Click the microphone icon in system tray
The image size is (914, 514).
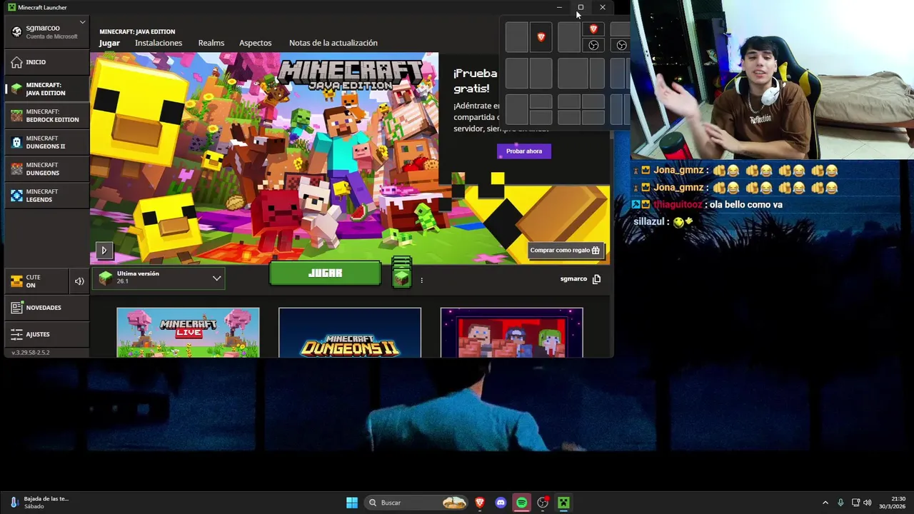pyautogui.click(x=840, y=503)
